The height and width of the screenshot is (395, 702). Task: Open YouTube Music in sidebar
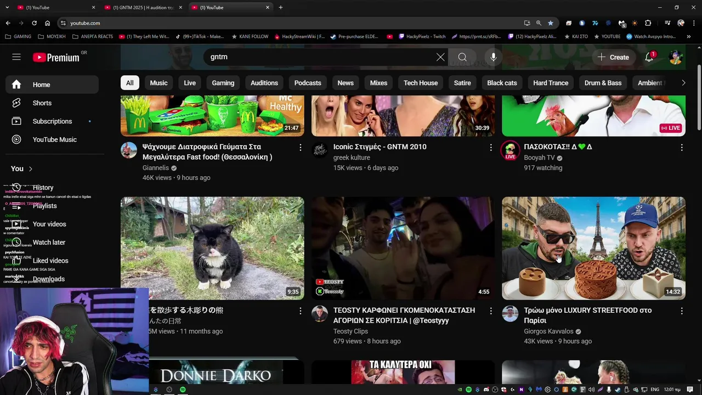point(52,139)
